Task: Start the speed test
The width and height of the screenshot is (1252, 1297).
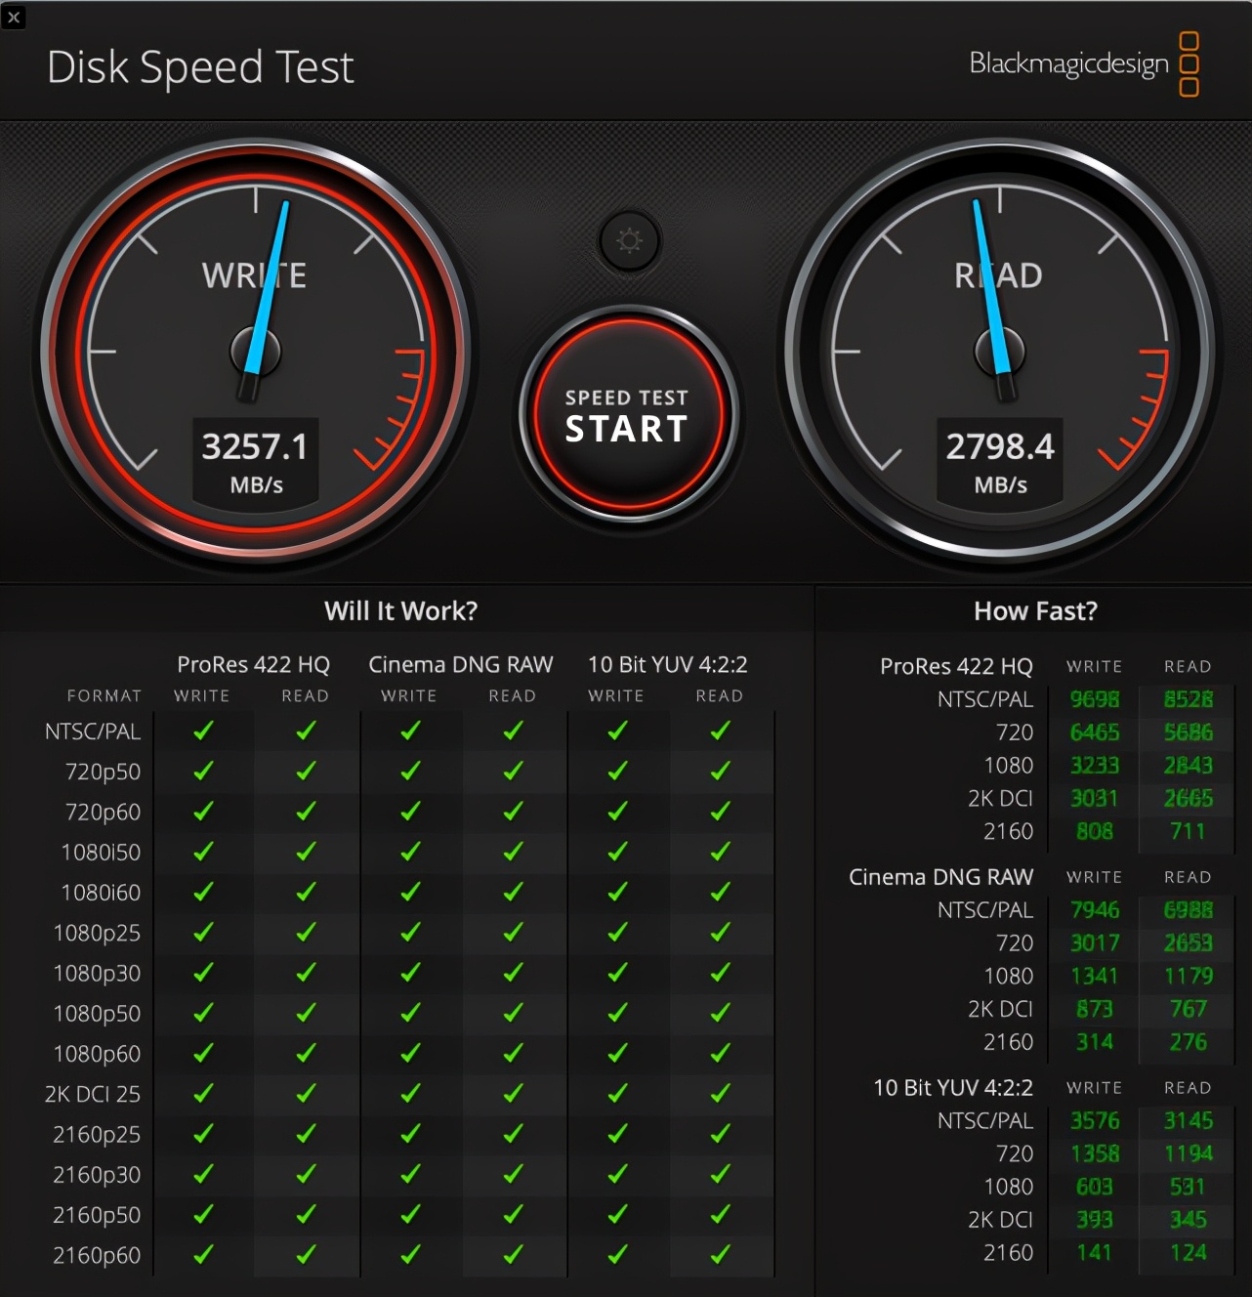Action: click(x=627, y=415)
